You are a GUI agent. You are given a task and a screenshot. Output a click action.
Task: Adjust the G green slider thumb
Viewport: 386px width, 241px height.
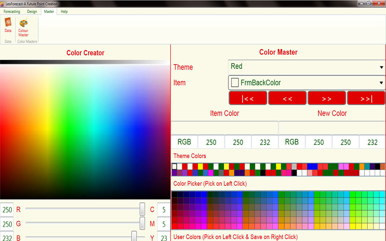142,223
